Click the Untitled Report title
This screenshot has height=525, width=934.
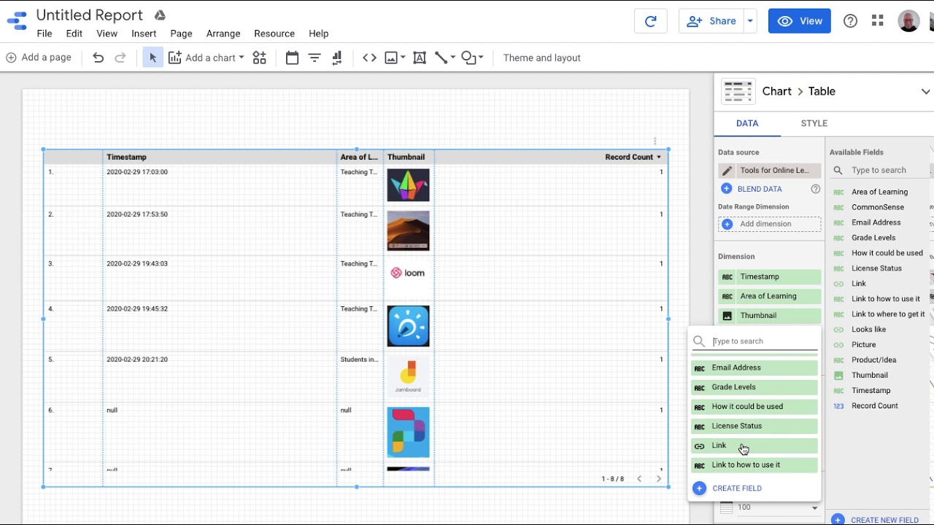click(x=89, y=15)
